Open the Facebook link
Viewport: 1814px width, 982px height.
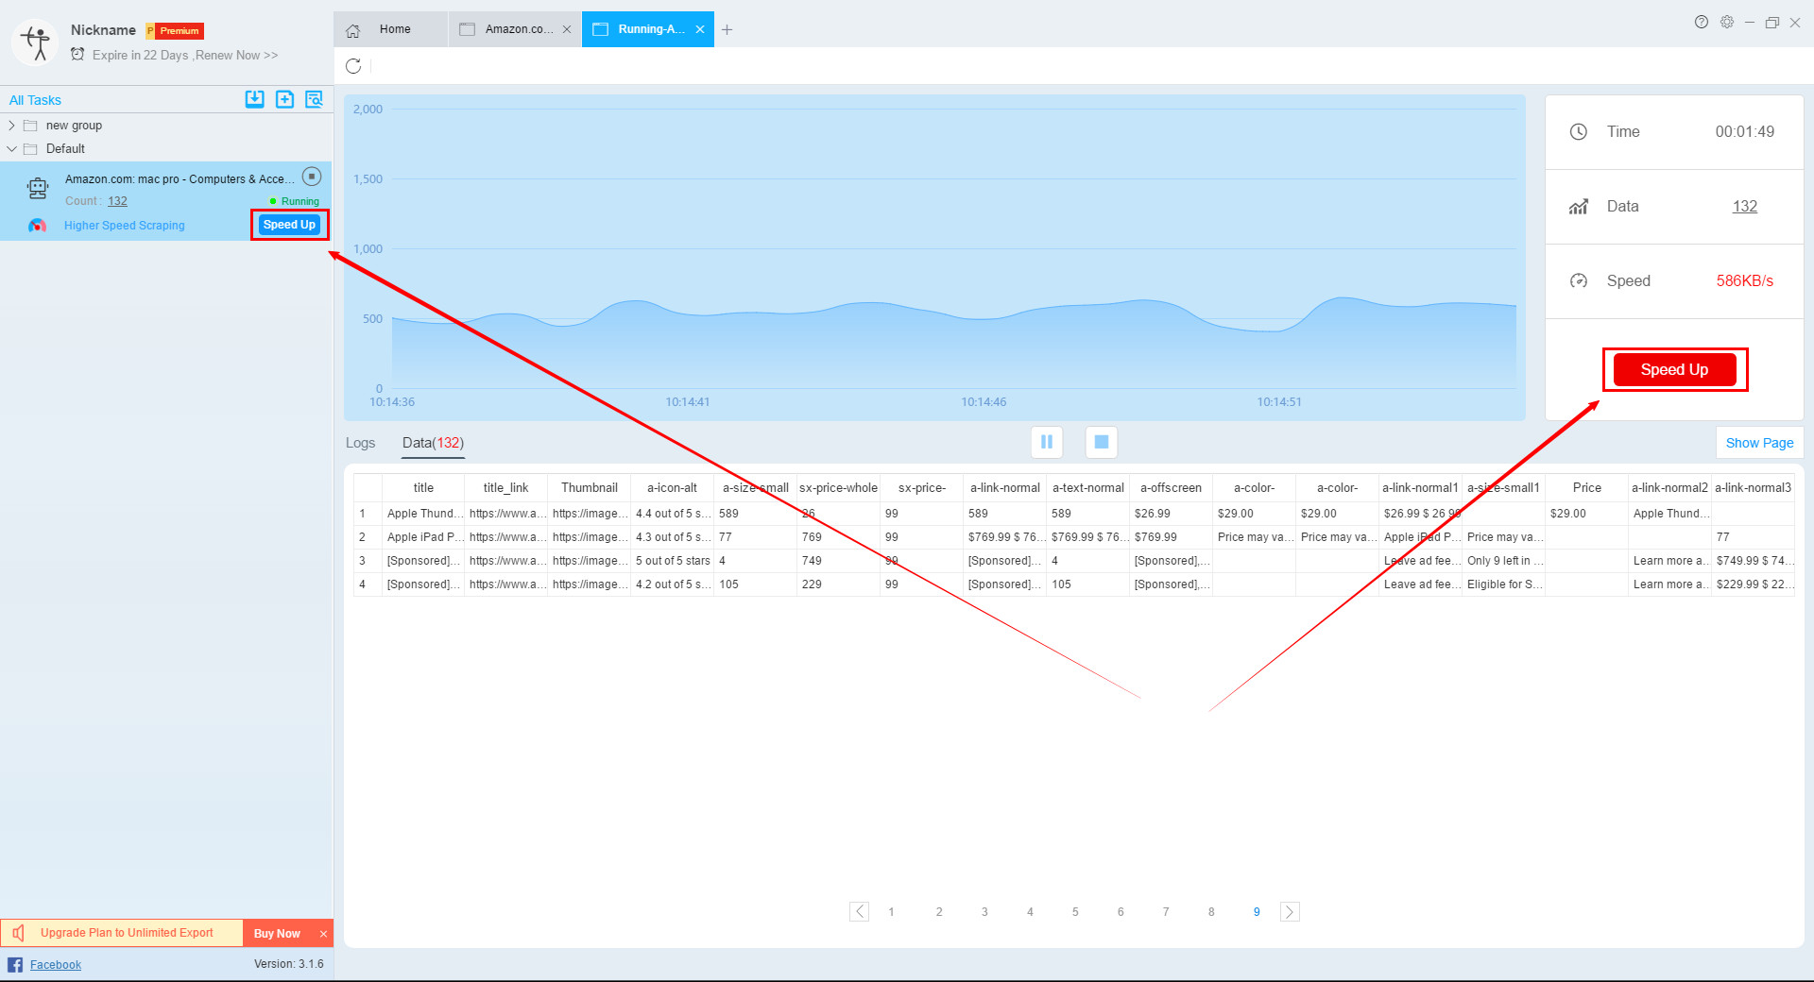click(56, 964)
